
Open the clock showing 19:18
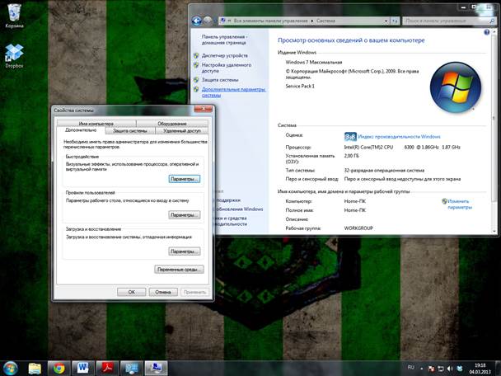(x=480, y=369)
